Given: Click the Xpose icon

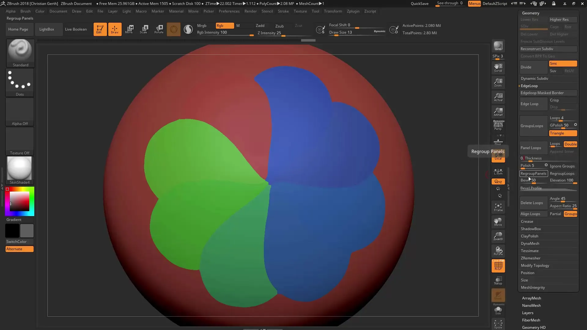Looking at the screenshot, I should [498, 324].
